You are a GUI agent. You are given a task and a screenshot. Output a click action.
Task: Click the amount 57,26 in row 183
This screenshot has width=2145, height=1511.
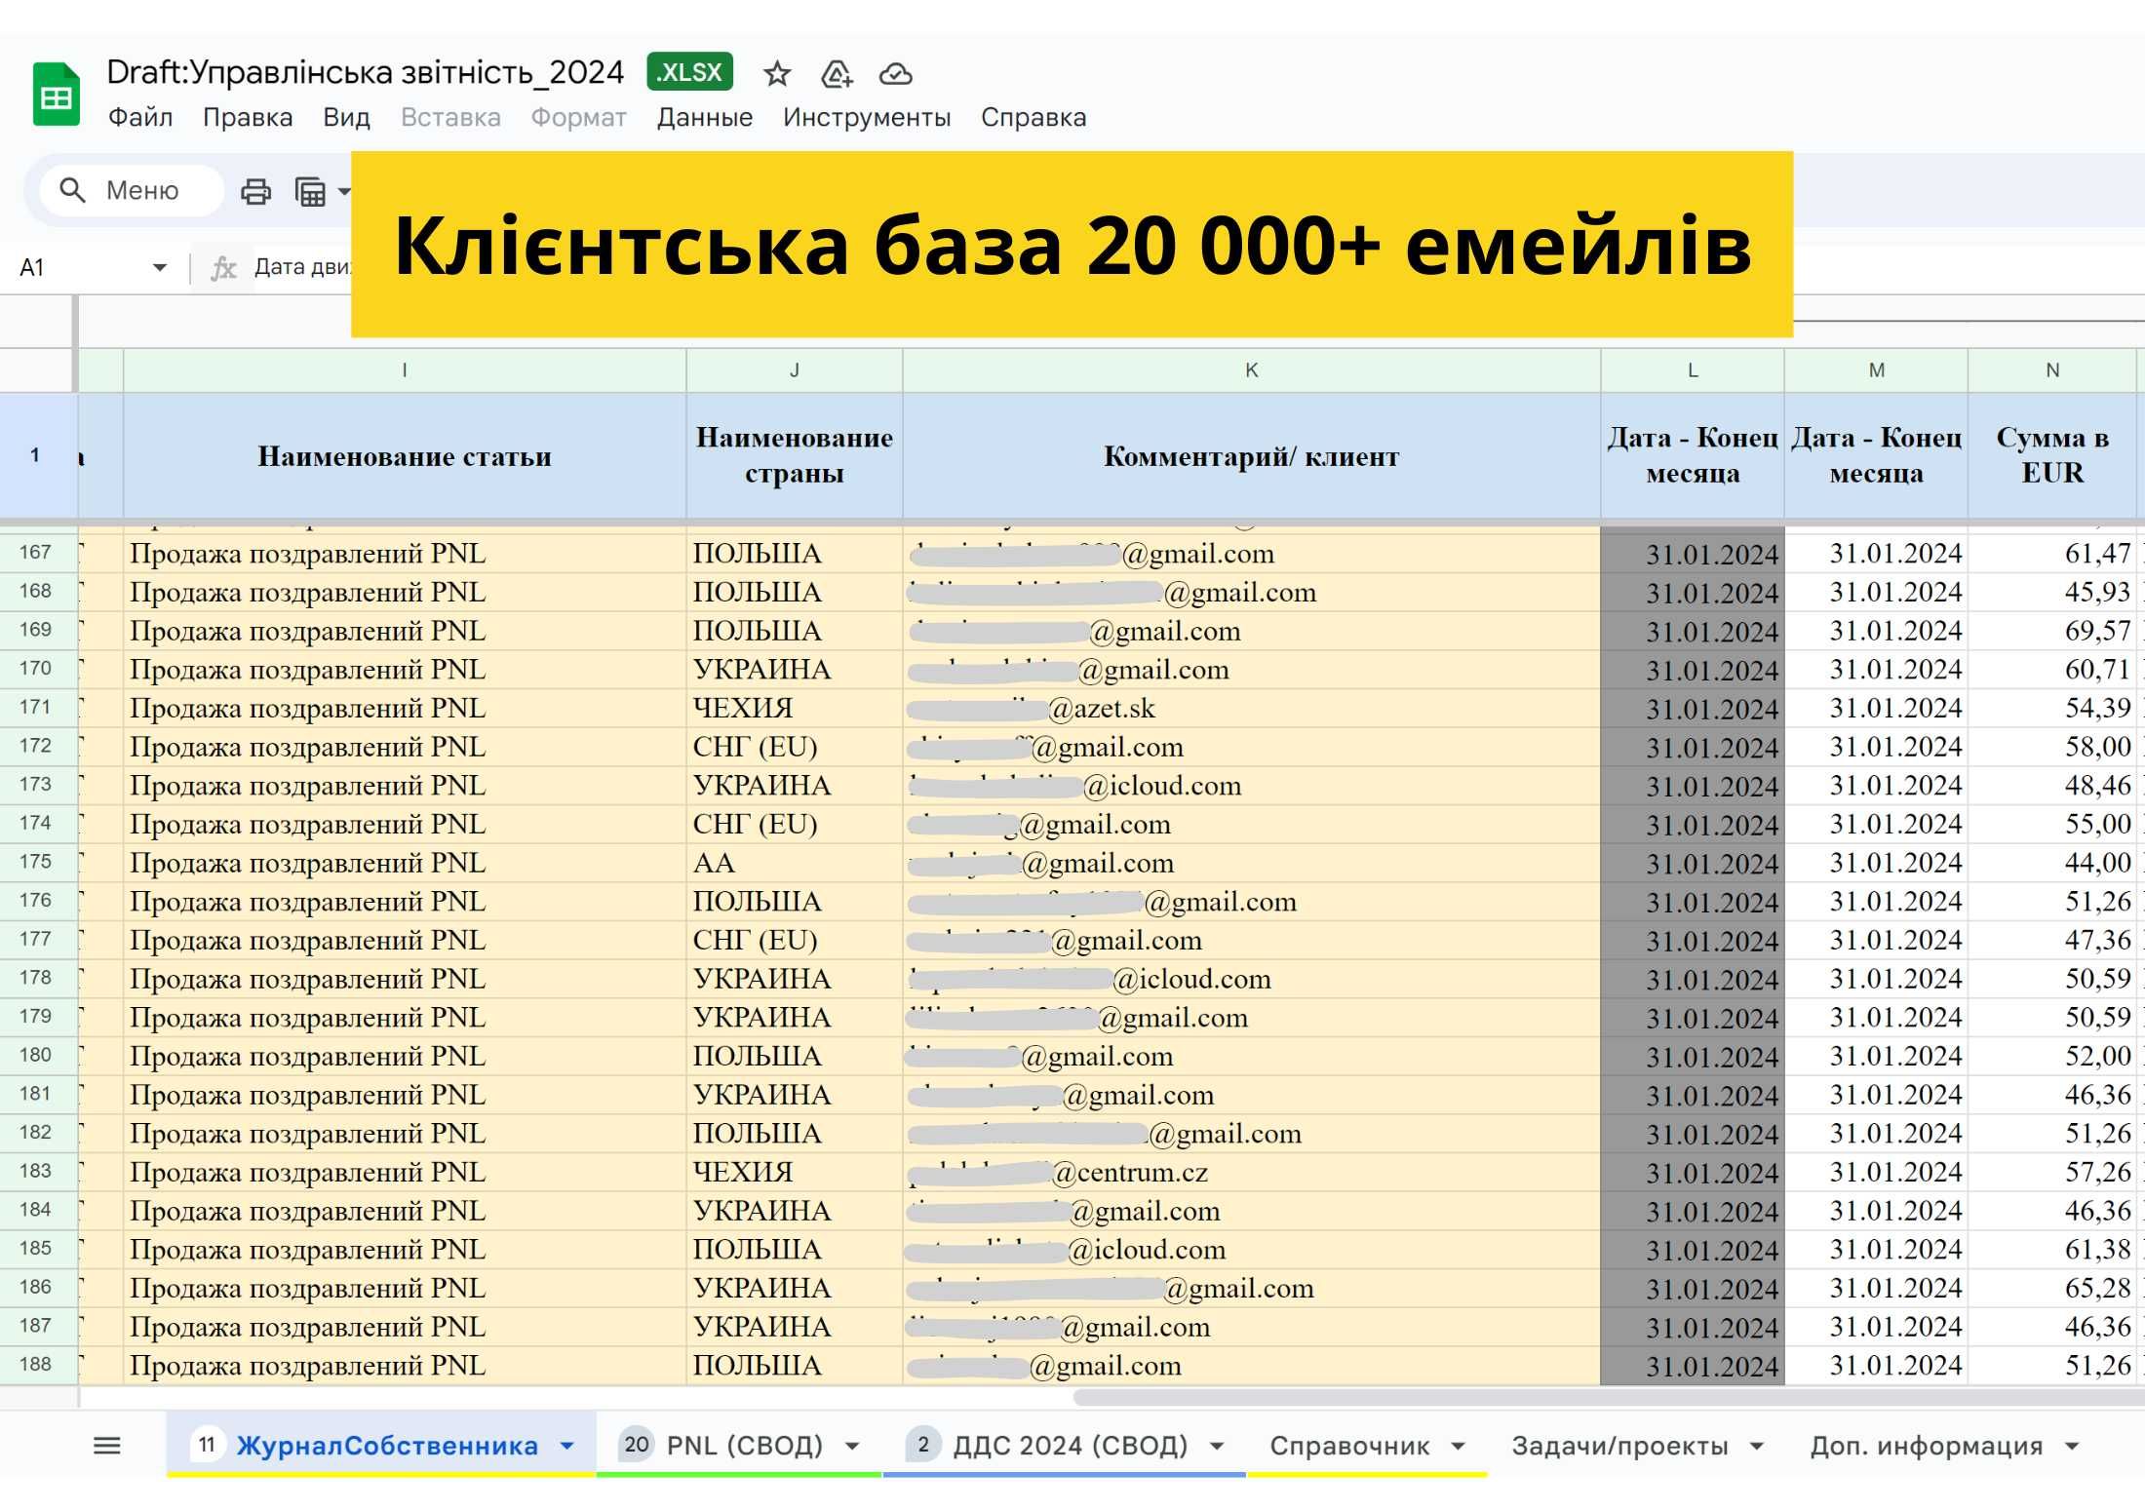click(2052, 1173)
